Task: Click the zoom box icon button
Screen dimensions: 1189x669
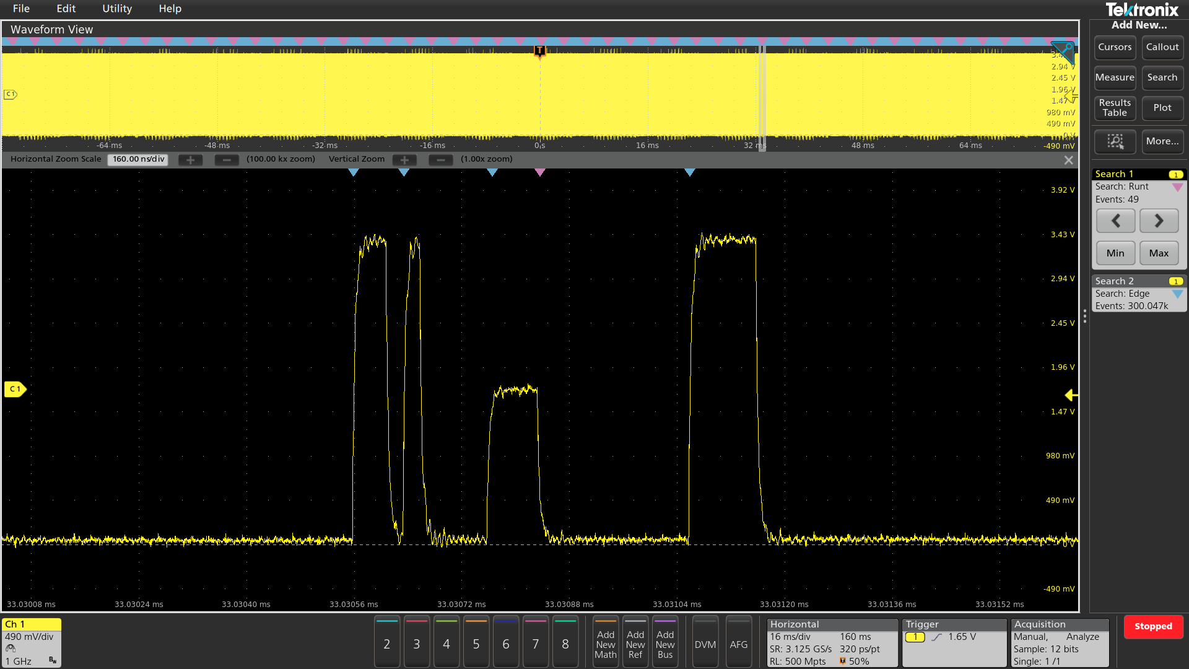Action: click(1115, 141)
